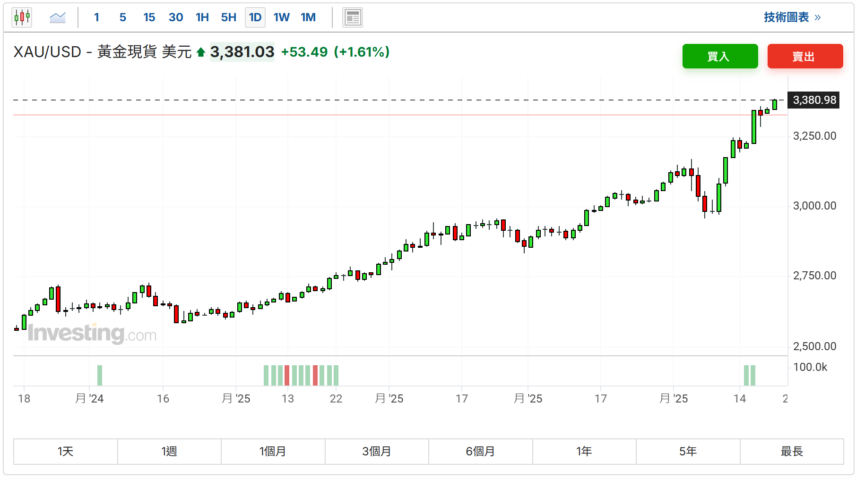Image resolution: width=856 pixels, height=478 pixels.
Task: Click the XAU/USD 黃金現貨 美元 title
Action: click(103, 52)
